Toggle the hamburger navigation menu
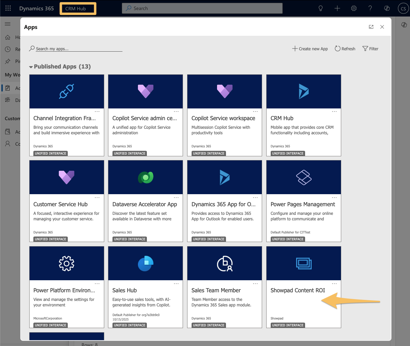410x346 pixels. coord(8,24)
